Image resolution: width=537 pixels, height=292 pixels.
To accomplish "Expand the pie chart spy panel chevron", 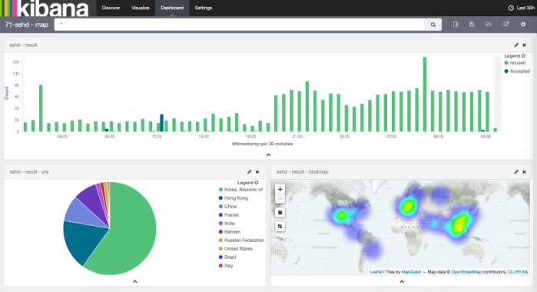I will click(x=135, y=282).
